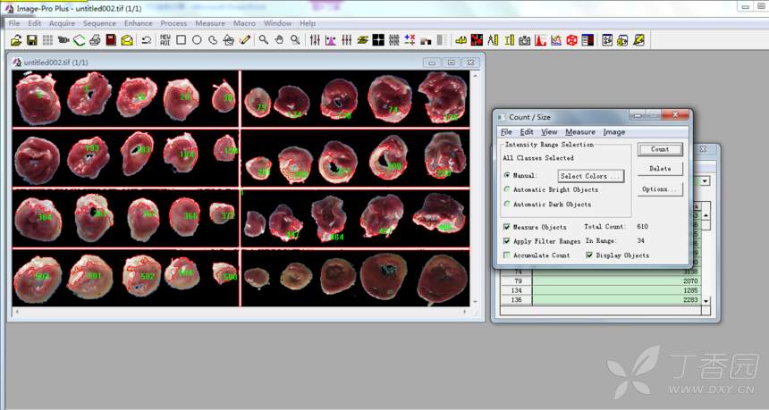Image resolution: width=769 pixels, height=410 pixels.
Task: Select the New AOI tool
Action: [x=165, y=40]
